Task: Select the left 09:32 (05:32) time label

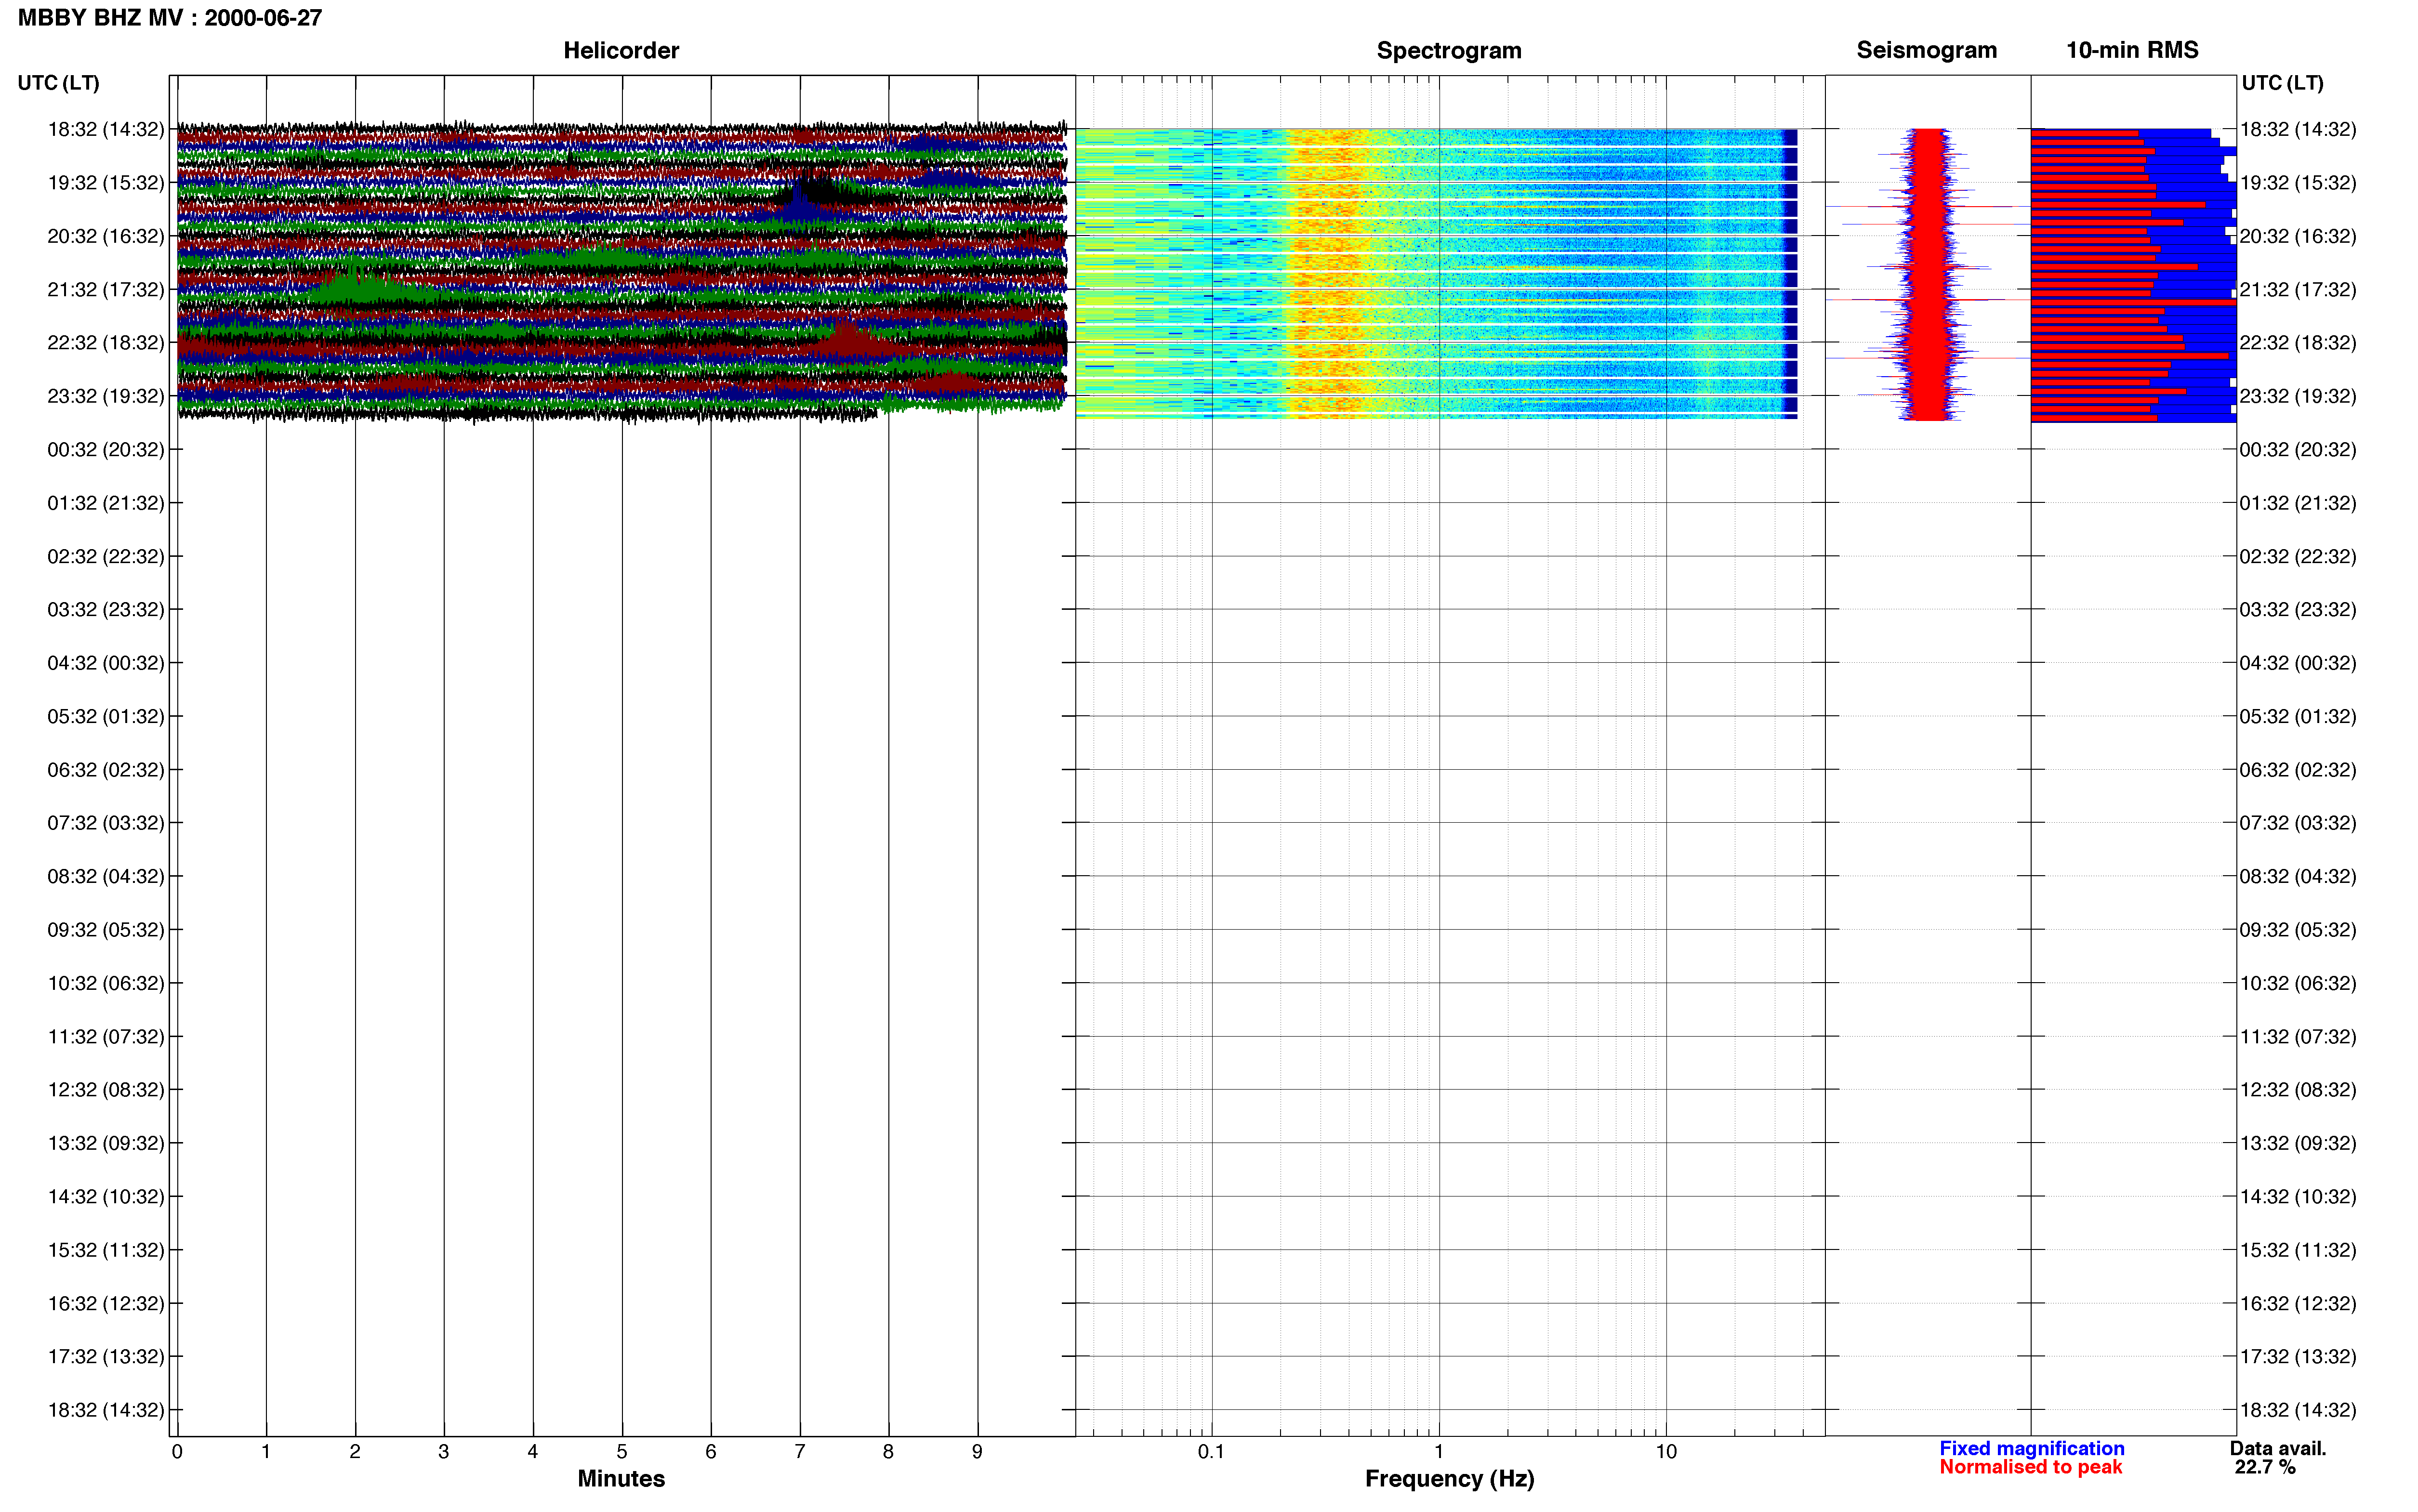Action: 106,930
